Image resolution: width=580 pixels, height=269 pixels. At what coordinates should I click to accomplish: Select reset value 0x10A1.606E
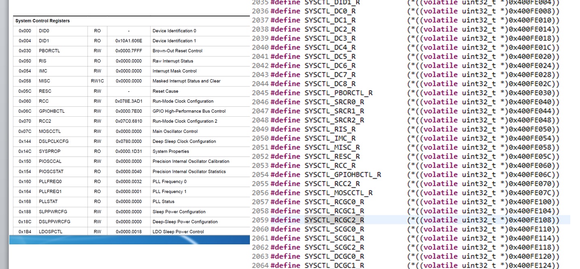[x=129, y=41]
